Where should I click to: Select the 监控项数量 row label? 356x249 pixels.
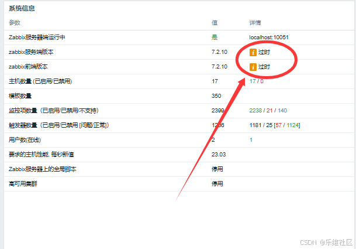pos(54,111)
